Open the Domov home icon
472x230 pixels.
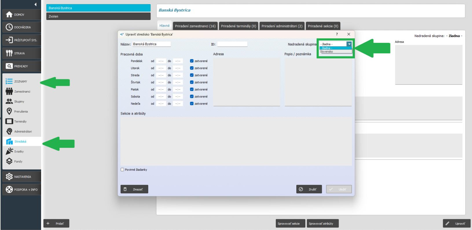click(x=9, y=14)
